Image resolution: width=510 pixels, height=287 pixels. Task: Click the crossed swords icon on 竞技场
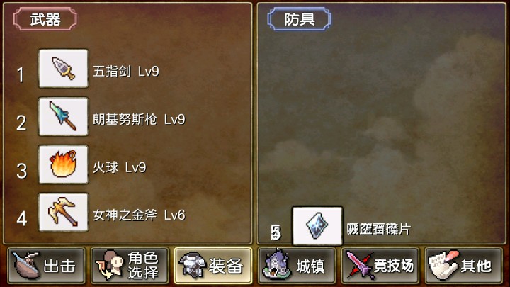tap(359, 265)
